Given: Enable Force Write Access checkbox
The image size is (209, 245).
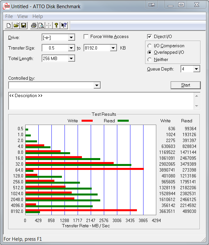Looking at the screenshot, I should [86, 37].
